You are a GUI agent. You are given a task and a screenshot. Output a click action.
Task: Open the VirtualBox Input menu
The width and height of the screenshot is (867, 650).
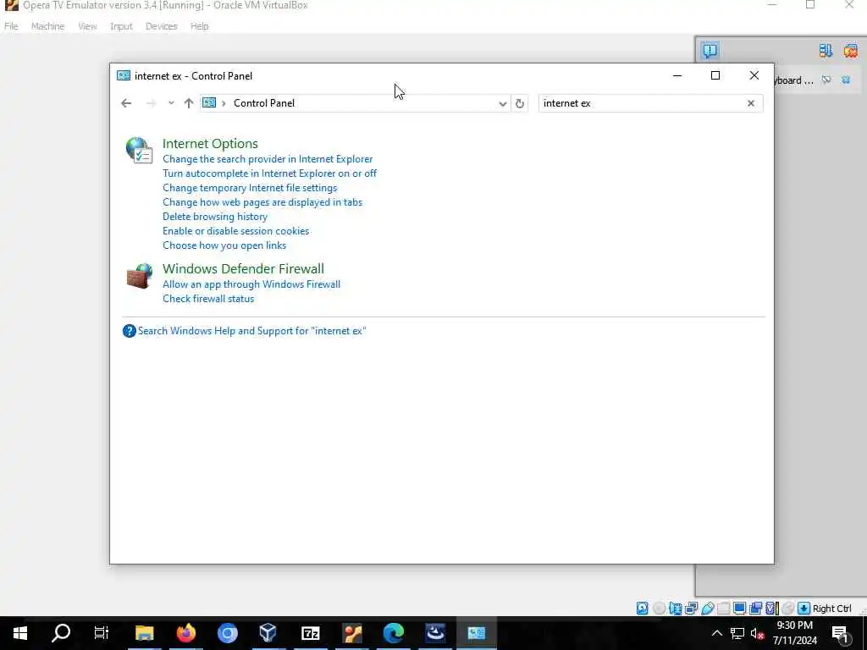pyautogui.click(x=121, y=26)
